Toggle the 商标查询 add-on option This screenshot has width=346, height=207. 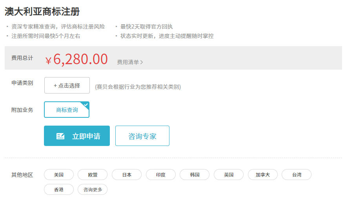point(67,110)
